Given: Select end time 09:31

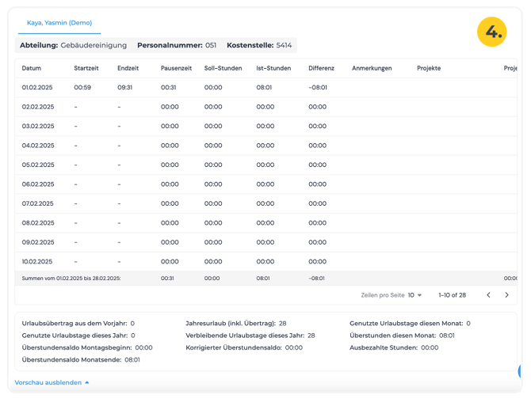Looking at the screenshot, I should click(x=124, y=88).
